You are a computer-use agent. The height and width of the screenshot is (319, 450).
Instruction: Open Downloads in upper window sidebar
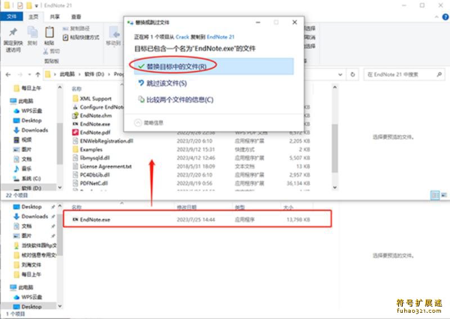click(31, 130)
